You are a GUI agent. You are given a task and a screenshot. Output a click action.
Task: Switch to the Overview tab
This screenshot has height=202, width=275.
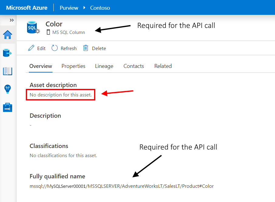coord(41,66)
